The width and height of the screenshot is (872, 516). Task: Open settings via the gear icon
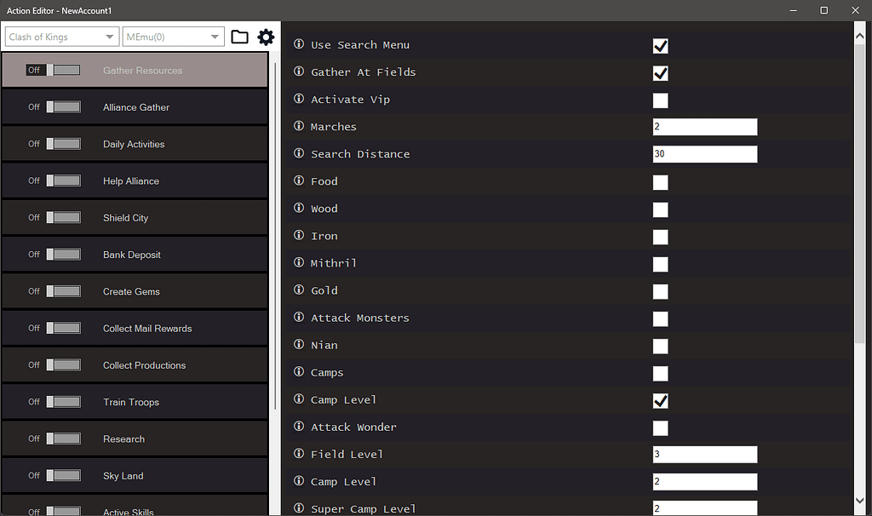point(266,37)
